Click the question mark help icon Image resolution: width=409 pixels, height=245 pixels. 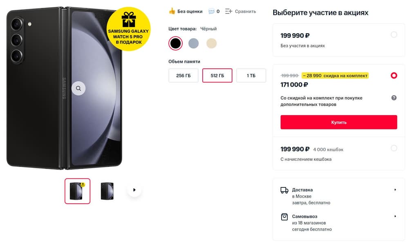pyautogui.click(x=394, y=98)
